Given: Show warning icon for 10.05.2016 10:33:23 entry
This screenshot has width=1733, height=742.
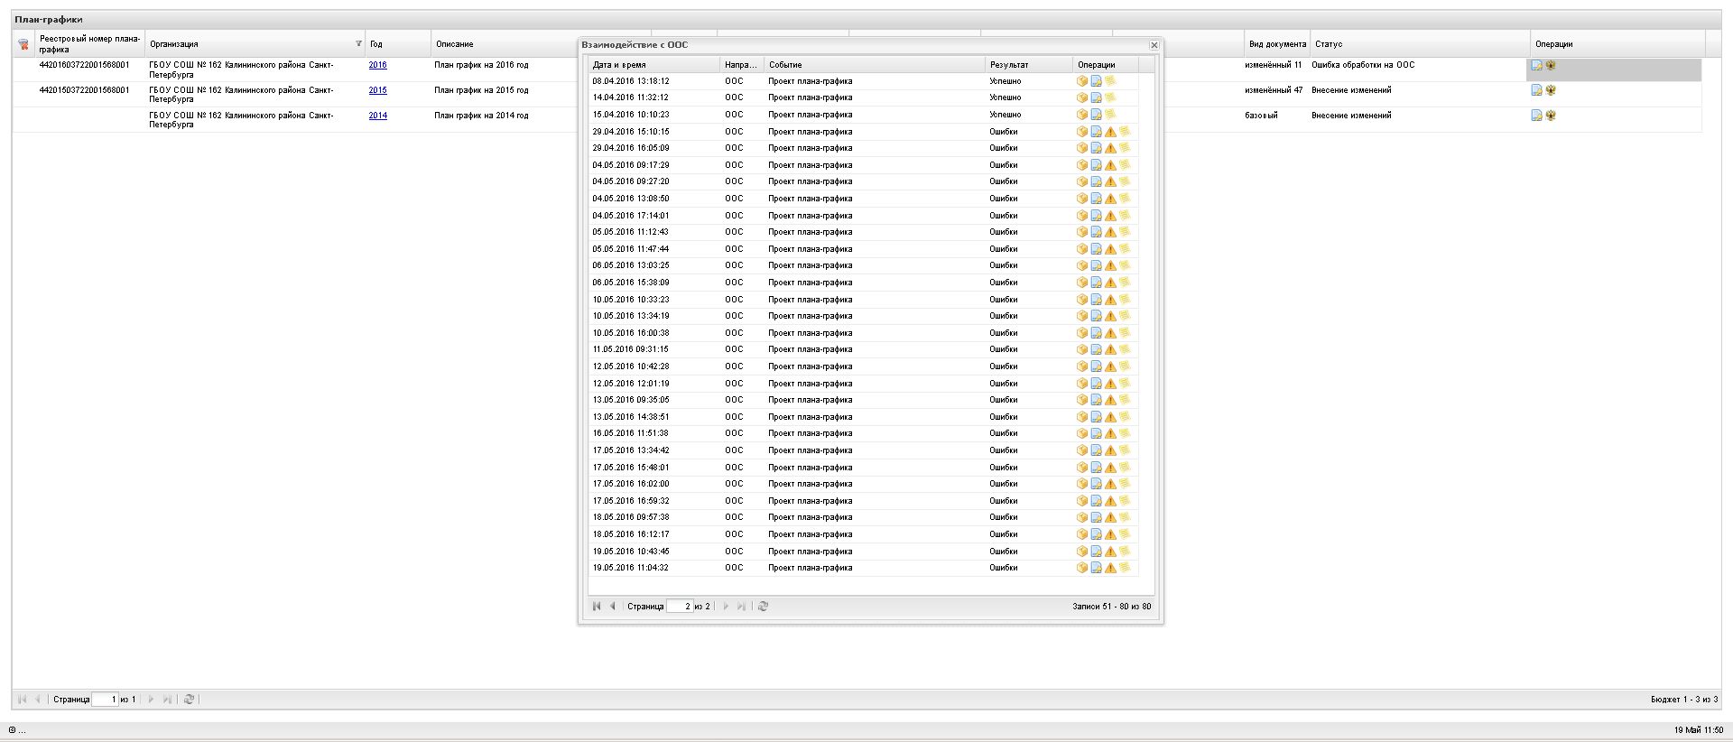Looking at the screenshot, I should (1110, 300).
